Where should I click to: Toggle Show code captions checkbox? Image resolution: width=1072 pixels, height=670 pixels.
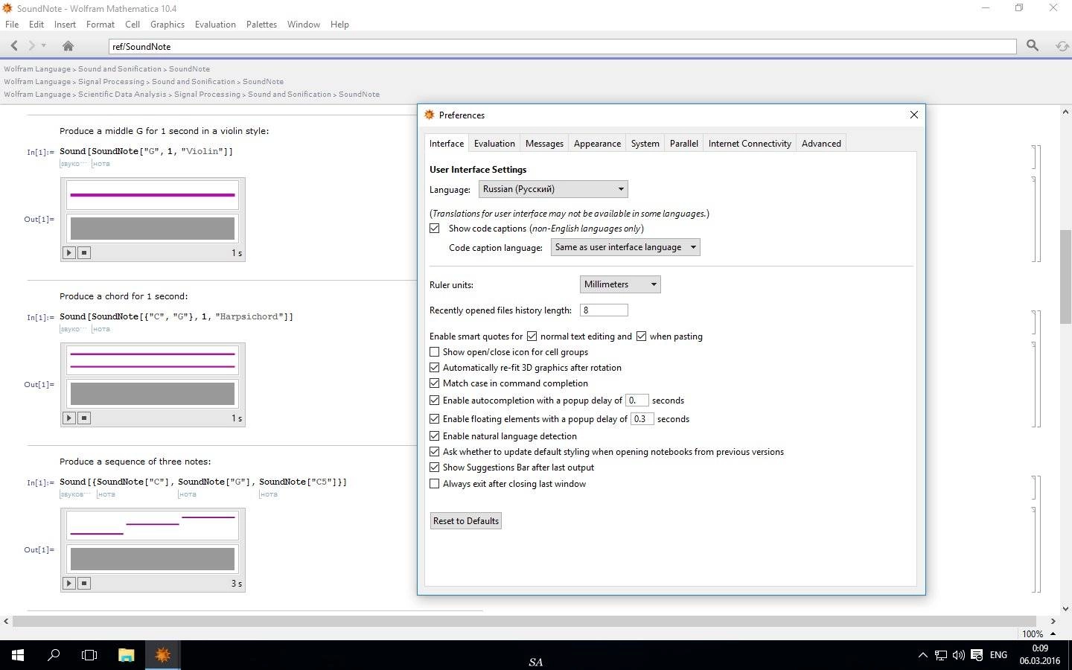coord(435,229)
